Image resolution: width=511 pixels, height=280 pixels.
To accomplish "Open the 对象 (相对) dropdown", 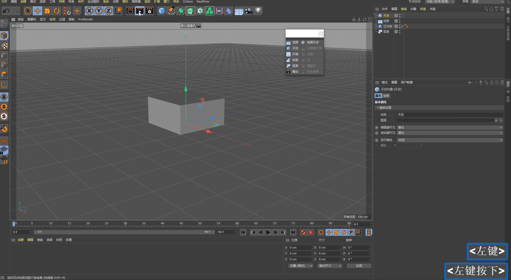I will [x=301, y=265].
